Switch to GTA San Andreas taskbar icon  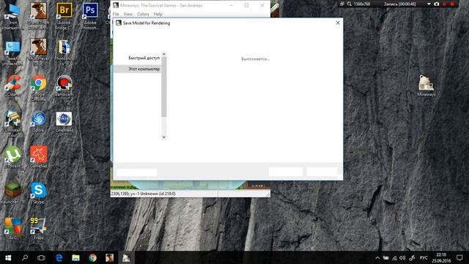[109, 257]
